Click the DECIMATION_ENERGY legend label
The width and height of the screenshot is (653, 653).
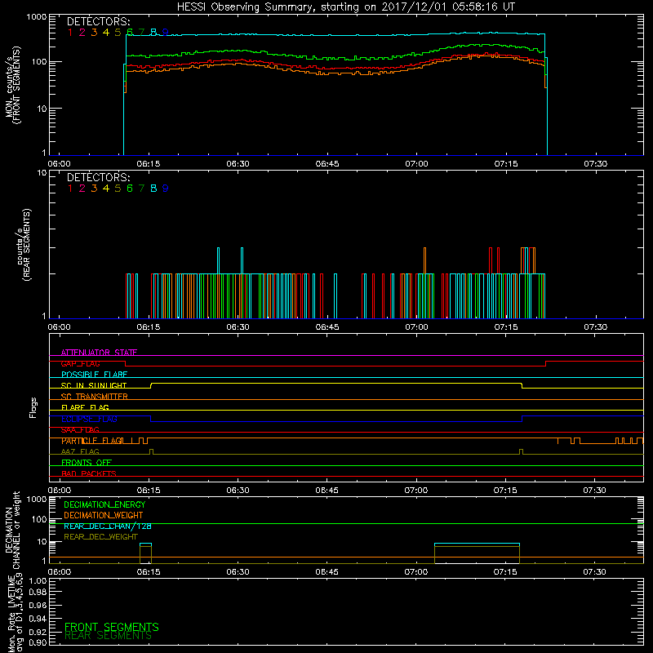click(104, 504)
